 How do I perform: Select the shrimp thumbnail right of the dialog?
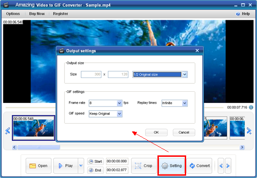tap(215, 128)
